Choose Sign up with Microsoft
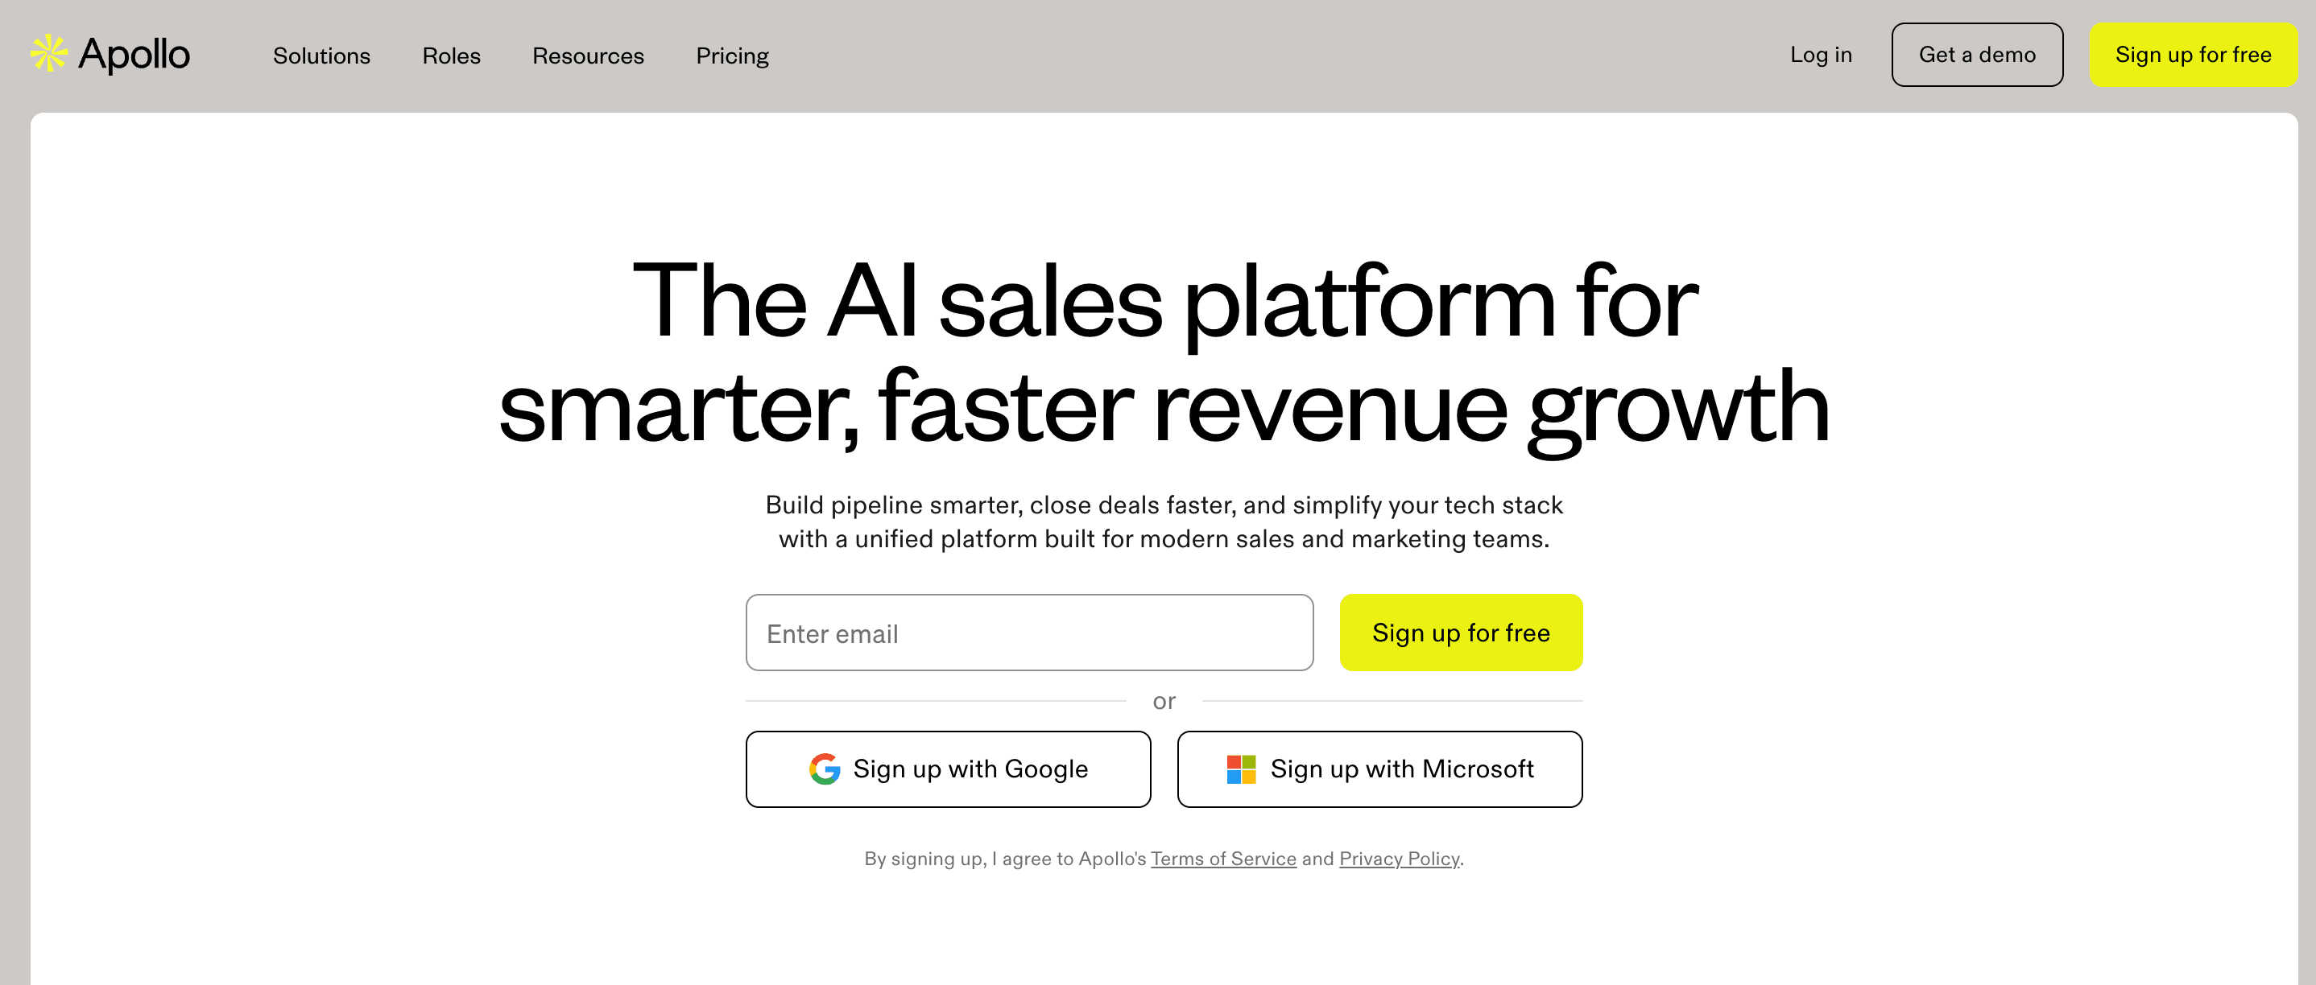 pos(1379,769)
